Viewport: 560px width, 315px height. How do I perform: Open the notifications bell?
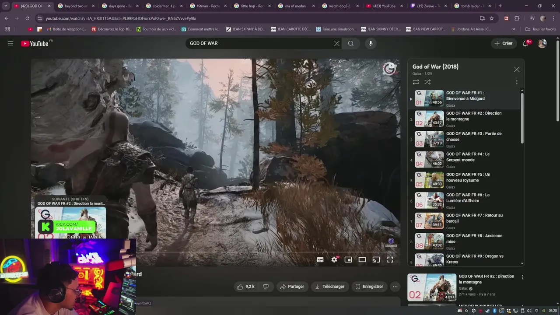tap(526, 43)
